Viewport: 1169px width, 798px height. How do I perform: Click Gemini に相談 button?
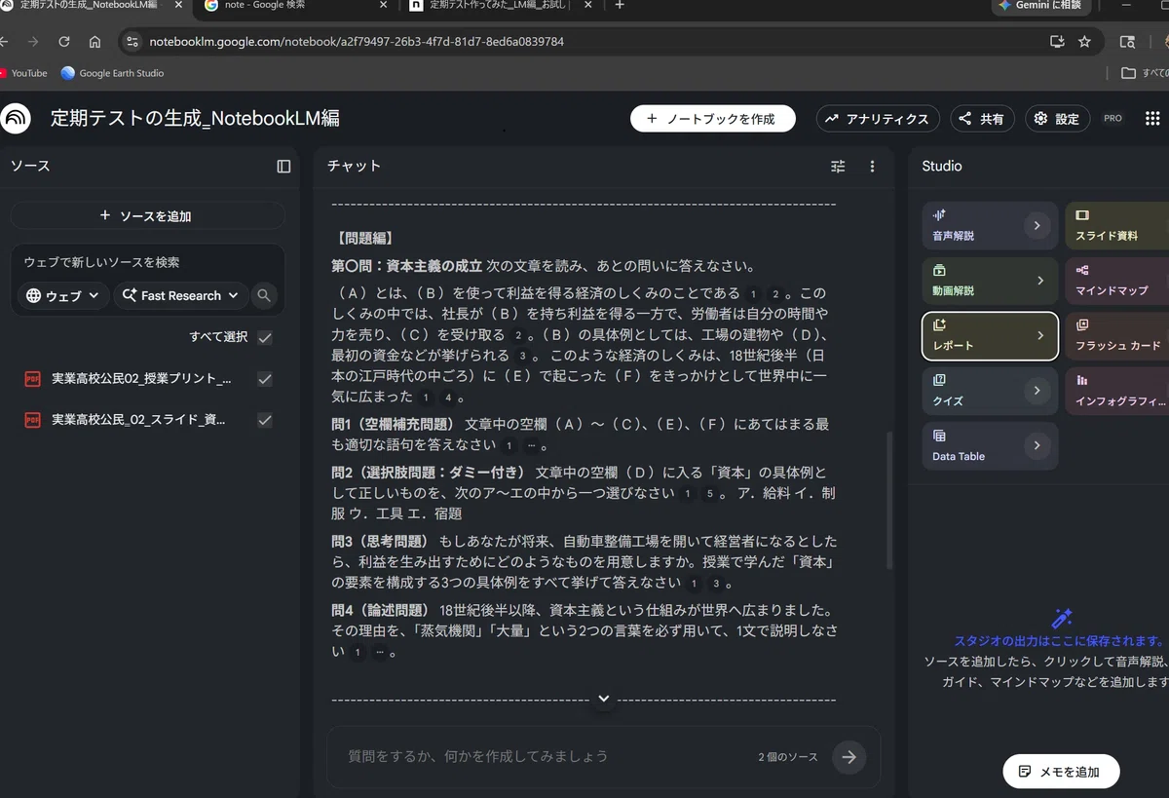[1040, 6]
